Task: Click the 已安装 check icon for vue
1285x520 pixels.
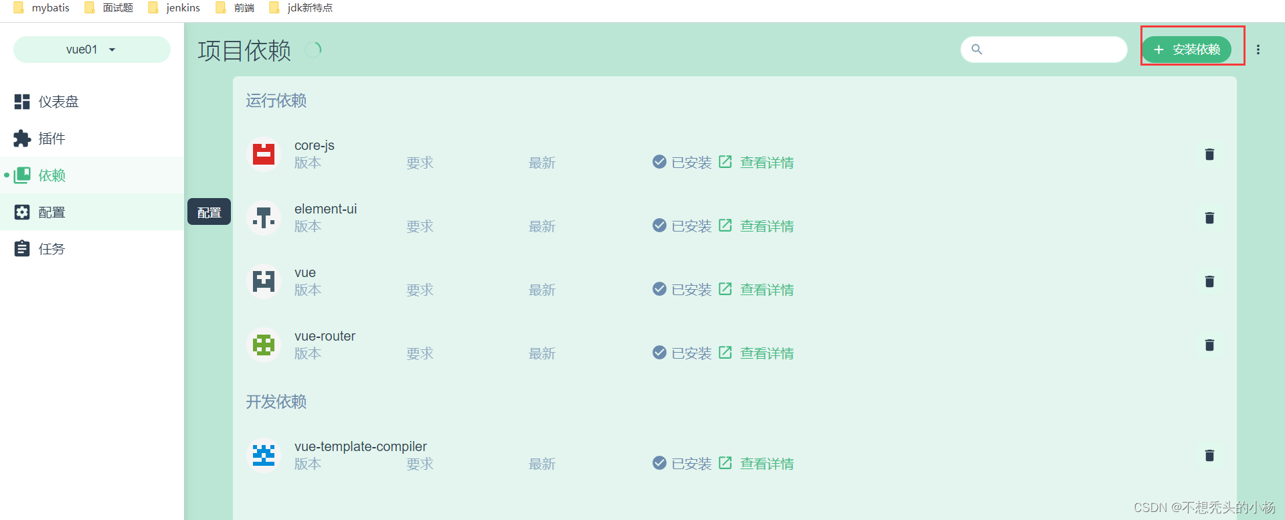Action: (x=659, y=289)
